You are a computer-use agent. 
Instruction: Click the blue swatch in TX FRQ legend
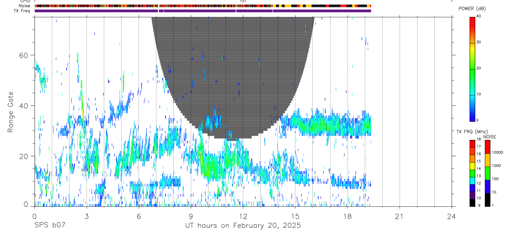tap(472, 188)
